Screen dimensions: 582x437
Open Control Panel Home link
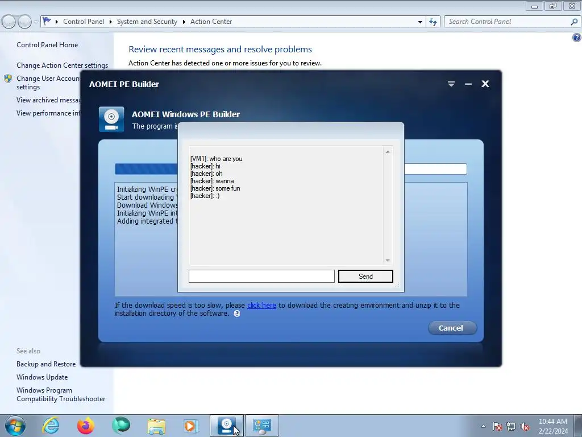[x=47, y=44]
